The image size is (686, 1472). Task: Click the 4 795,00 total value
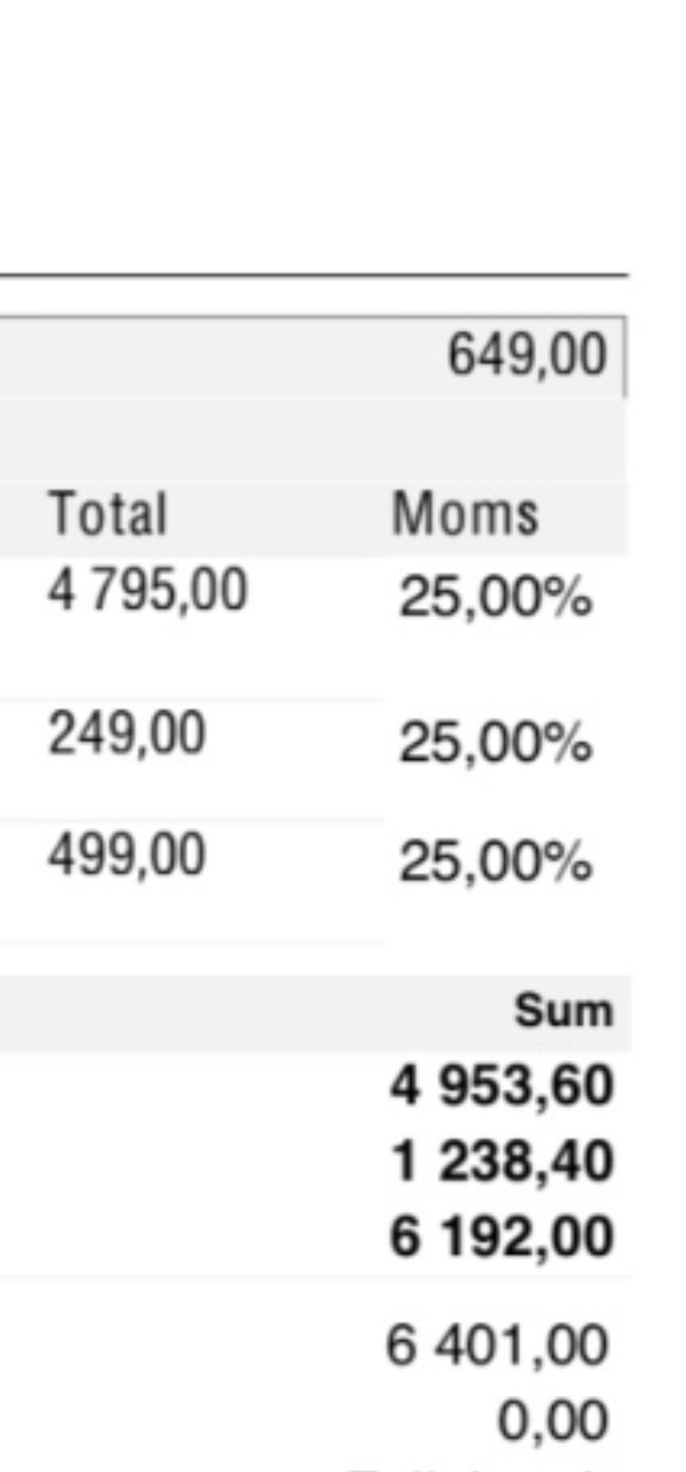(x=147, y=590)
